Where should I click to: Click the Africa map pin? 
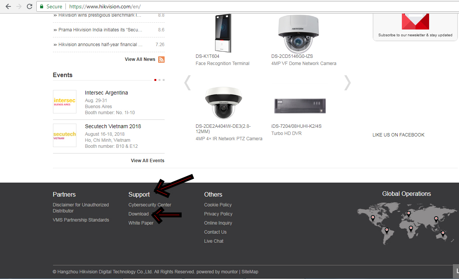coord(411,228)
